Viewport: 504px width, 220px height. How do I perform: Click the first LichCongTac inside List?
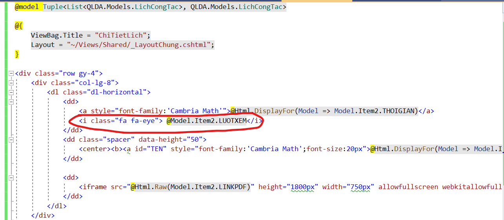(156, 7)
